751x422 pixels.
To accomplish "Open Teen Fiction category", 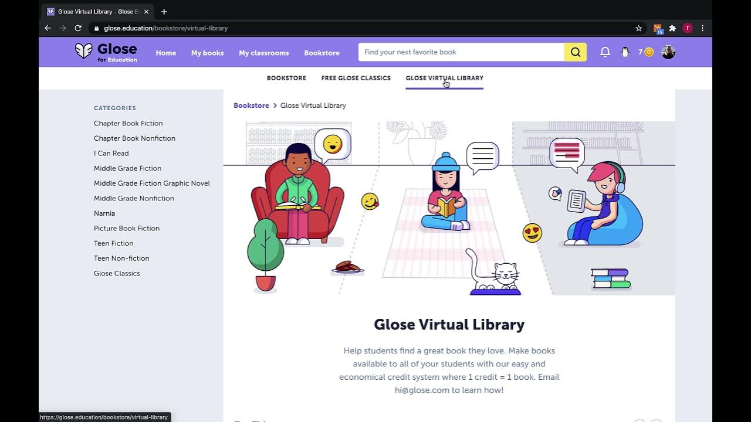I will point(114,243).
